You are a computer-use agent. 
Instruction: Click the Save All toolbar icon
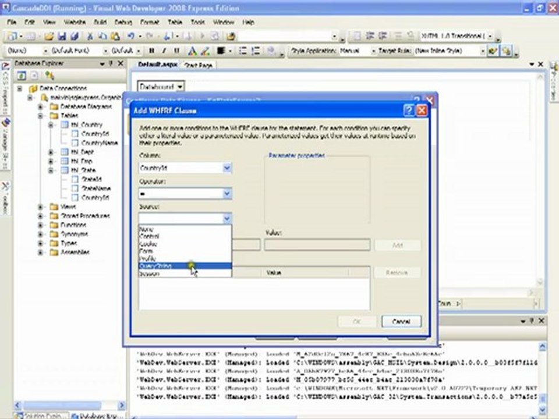point(74,36)
